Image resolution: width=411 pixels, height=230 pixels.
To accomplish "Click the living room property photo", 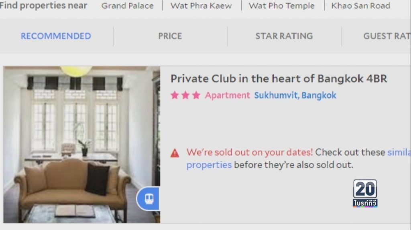I will click(x=82, y=144).
